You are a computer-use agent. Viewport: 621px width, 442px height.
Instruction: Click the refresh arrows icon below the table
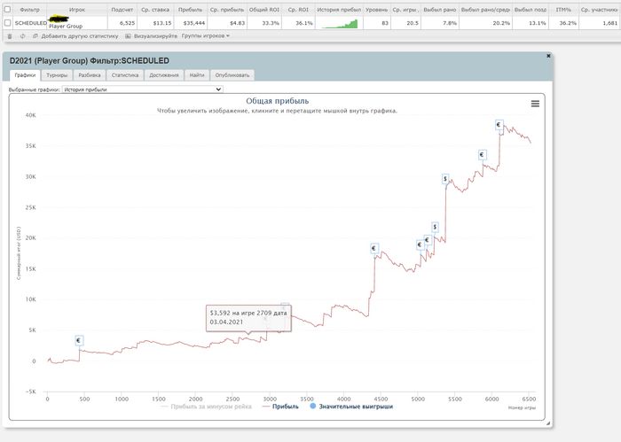[x=22, y=36]
